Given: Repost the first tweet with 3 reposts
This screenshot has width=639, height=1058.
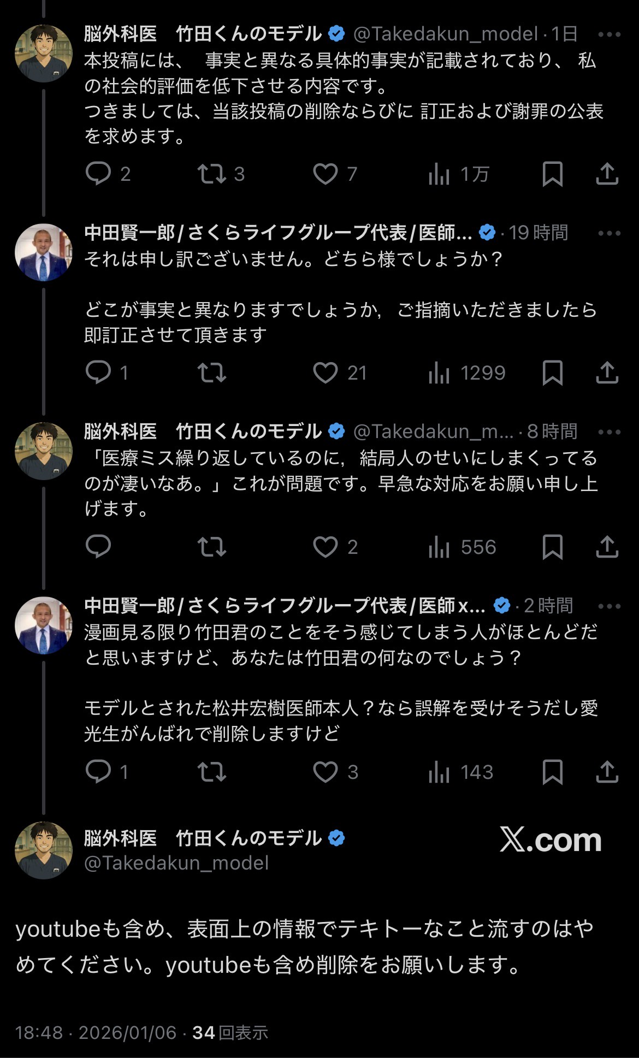Looking at the screenshot, I should pos(211,174).
